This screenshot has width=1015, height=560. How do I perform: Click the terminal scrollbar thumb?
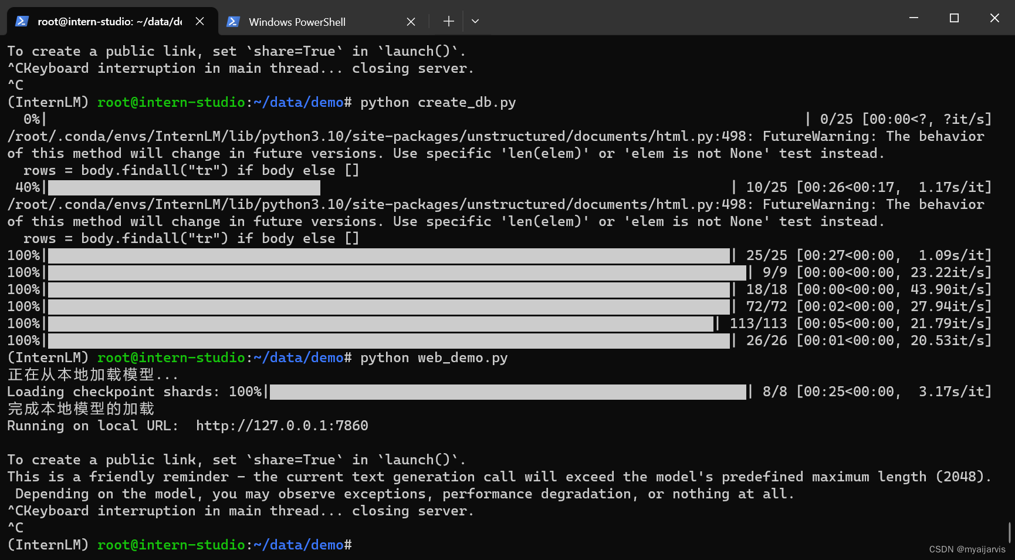point(1009,532)
